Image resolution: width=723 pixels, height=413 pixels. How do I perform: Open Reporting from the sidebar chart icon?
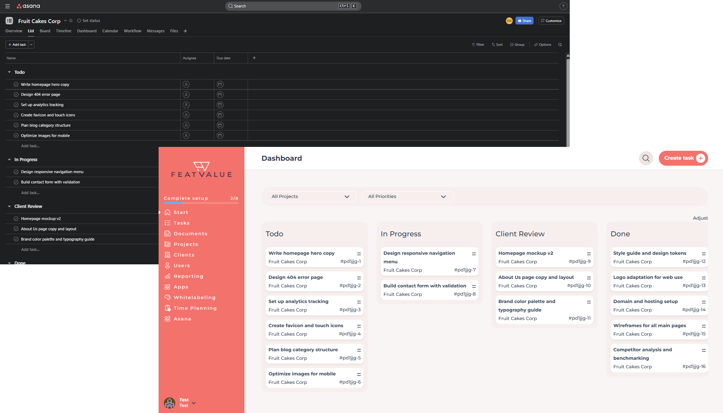[167, 276]
